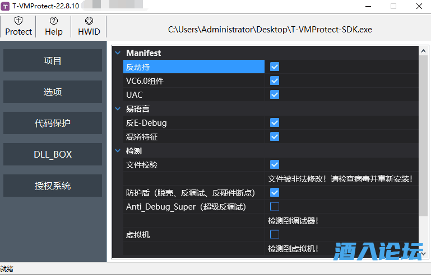The width and height of the screenshot is (431, 275).
Task: Collapse the 检测 section
Action: [118, 150]
